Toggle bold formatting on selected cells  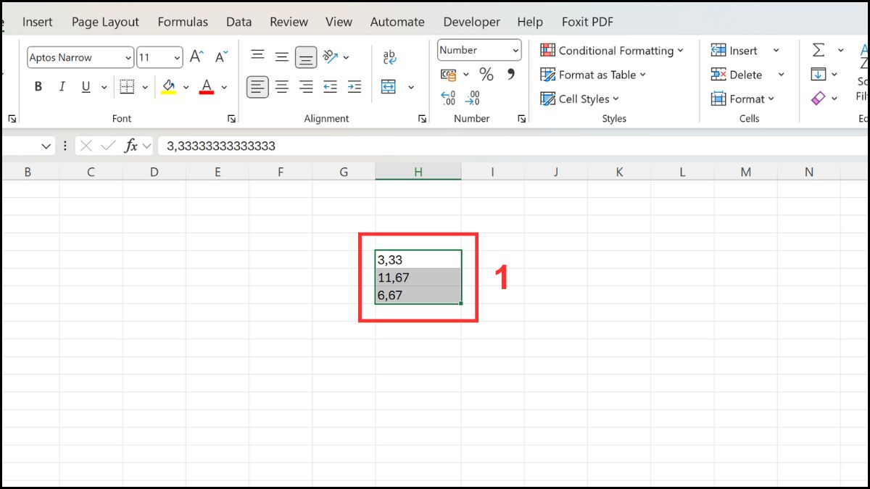pyautogui.click(x=37, y=86)
